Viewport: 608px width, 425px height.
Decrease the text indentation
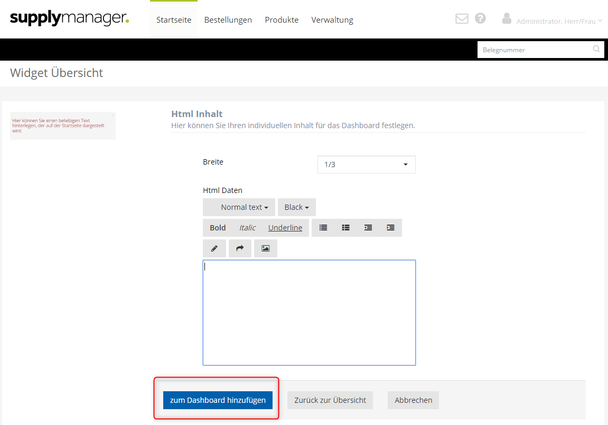[x=368, y=227]
